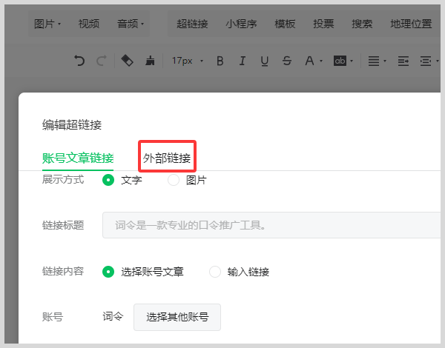
Task: Toggle underline formatting (U)
Action: click(x=265, y=61)
